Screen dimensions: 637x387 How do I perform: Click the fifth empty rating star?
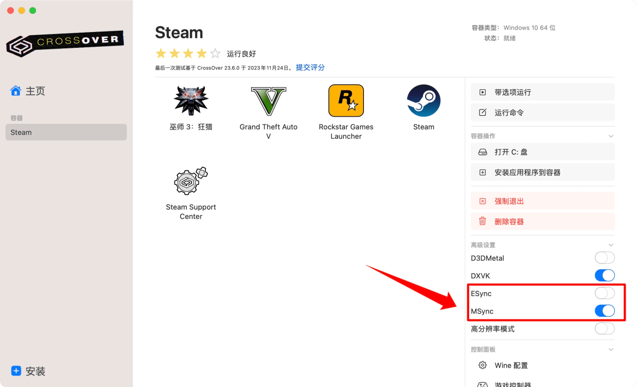pos(215,54)
